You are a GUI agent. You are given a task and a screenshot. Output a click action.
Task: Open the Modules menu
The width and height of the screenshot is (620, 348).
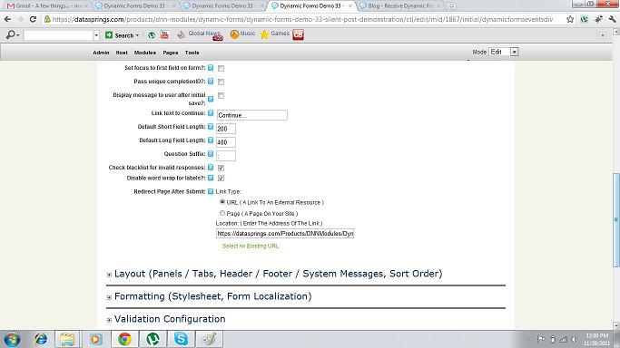[144, 53]
